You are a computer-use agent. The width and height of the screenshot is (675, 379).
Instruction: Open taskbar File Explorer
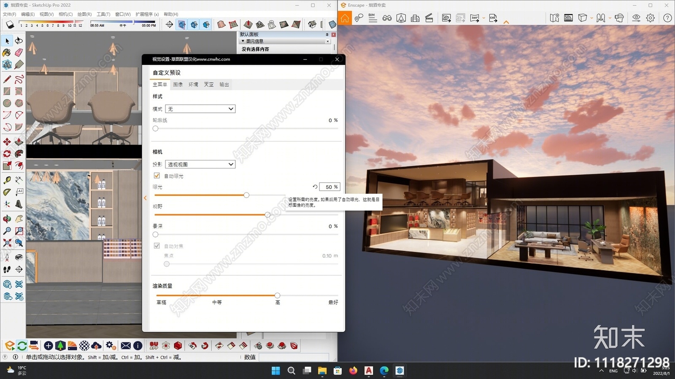[x=322, y=371]
